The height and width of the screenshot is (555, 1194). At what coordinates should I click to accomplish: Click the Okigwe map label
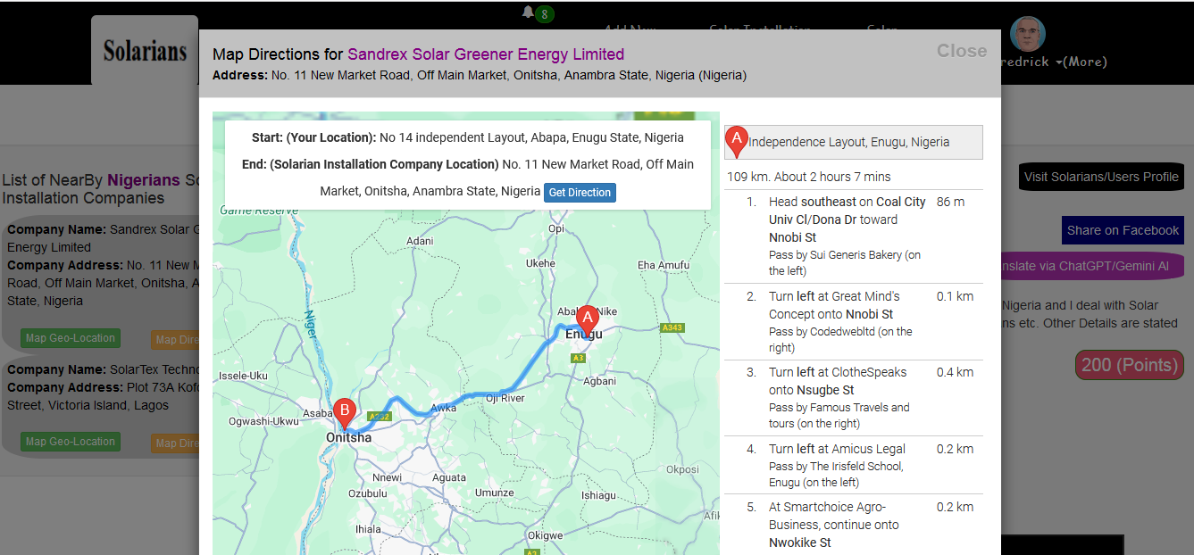point(546,535)
